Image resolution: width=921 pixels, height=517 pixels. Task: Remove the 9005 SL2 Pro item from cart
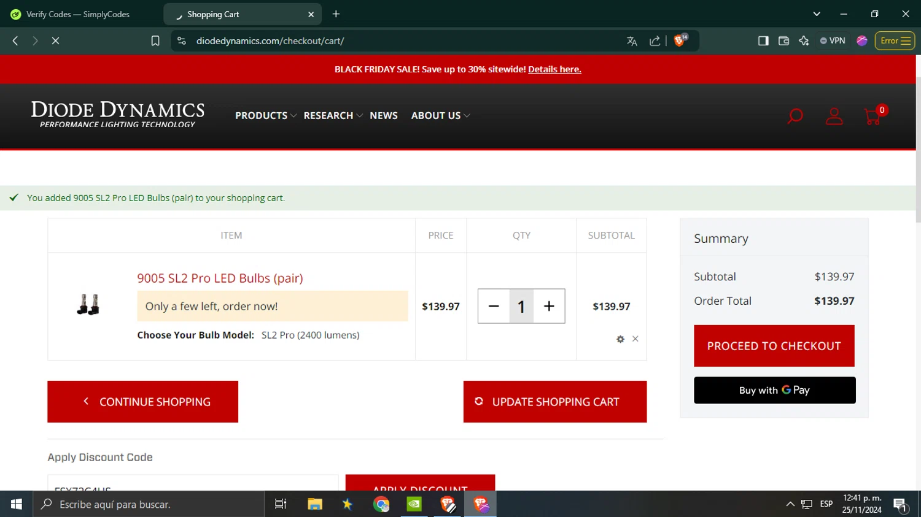click(x=635, y=339)
